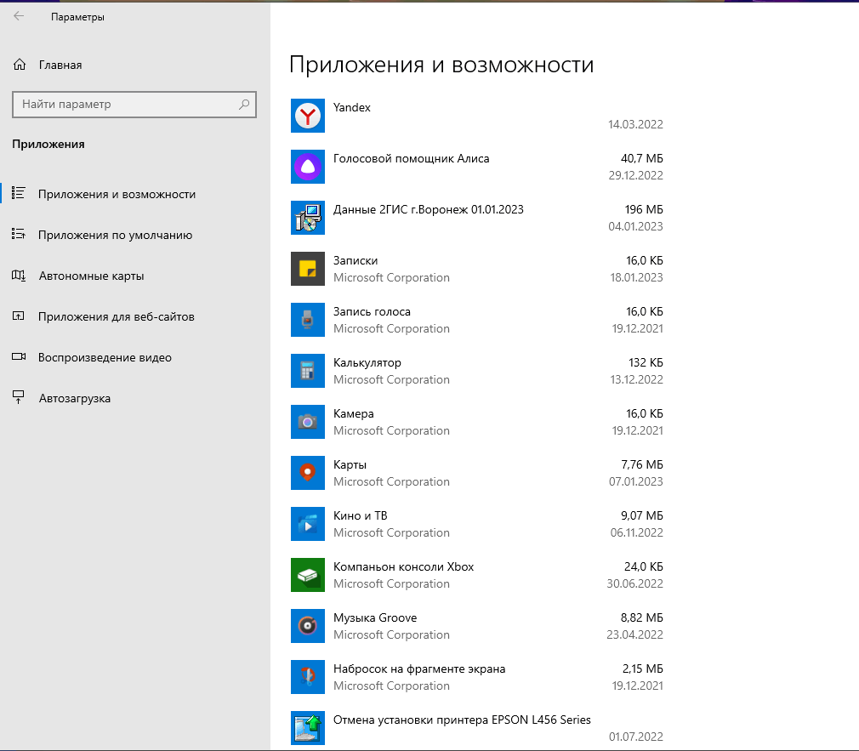Click the Набросок на фрагменте экрана icon
The image size is (859, 751).
click(x=307, y=676)
